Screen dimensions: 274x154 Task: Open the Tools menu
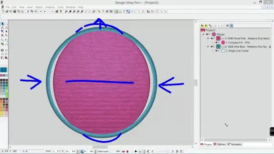(x=60, y=7)
